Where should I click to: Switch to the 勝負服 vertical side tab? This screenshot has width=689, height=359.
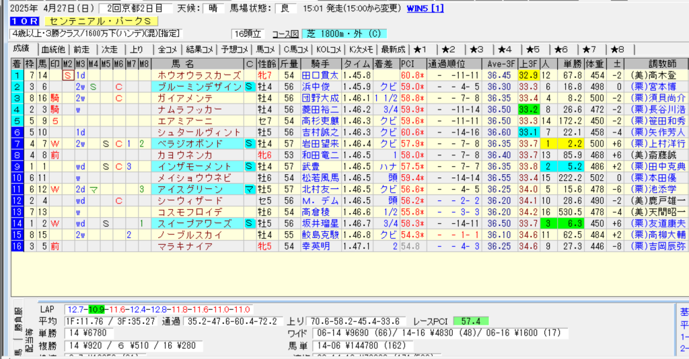(x=17, y=321)
